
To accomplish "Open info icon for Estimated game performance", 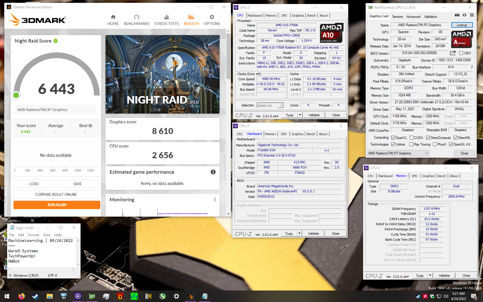I will [x=213, y=172].
